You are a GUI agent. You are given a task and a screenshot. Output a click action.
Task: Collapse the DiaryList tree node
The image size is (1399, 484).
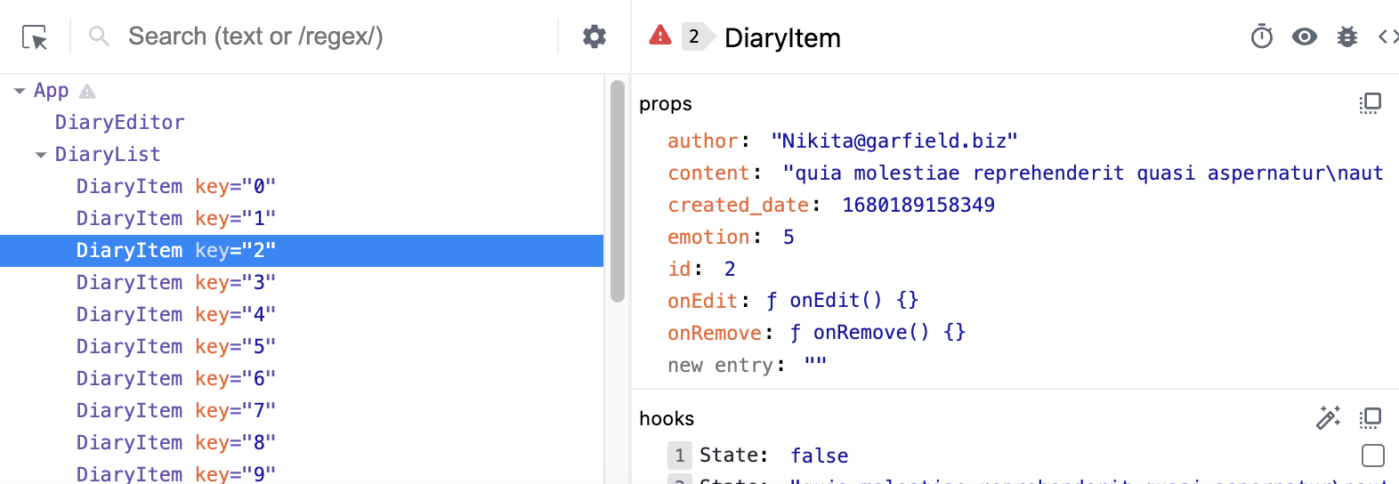(x=41, y=155)
